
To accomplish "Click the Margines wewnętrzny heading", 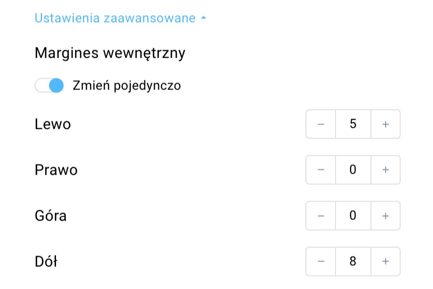I will click(110, 53).
